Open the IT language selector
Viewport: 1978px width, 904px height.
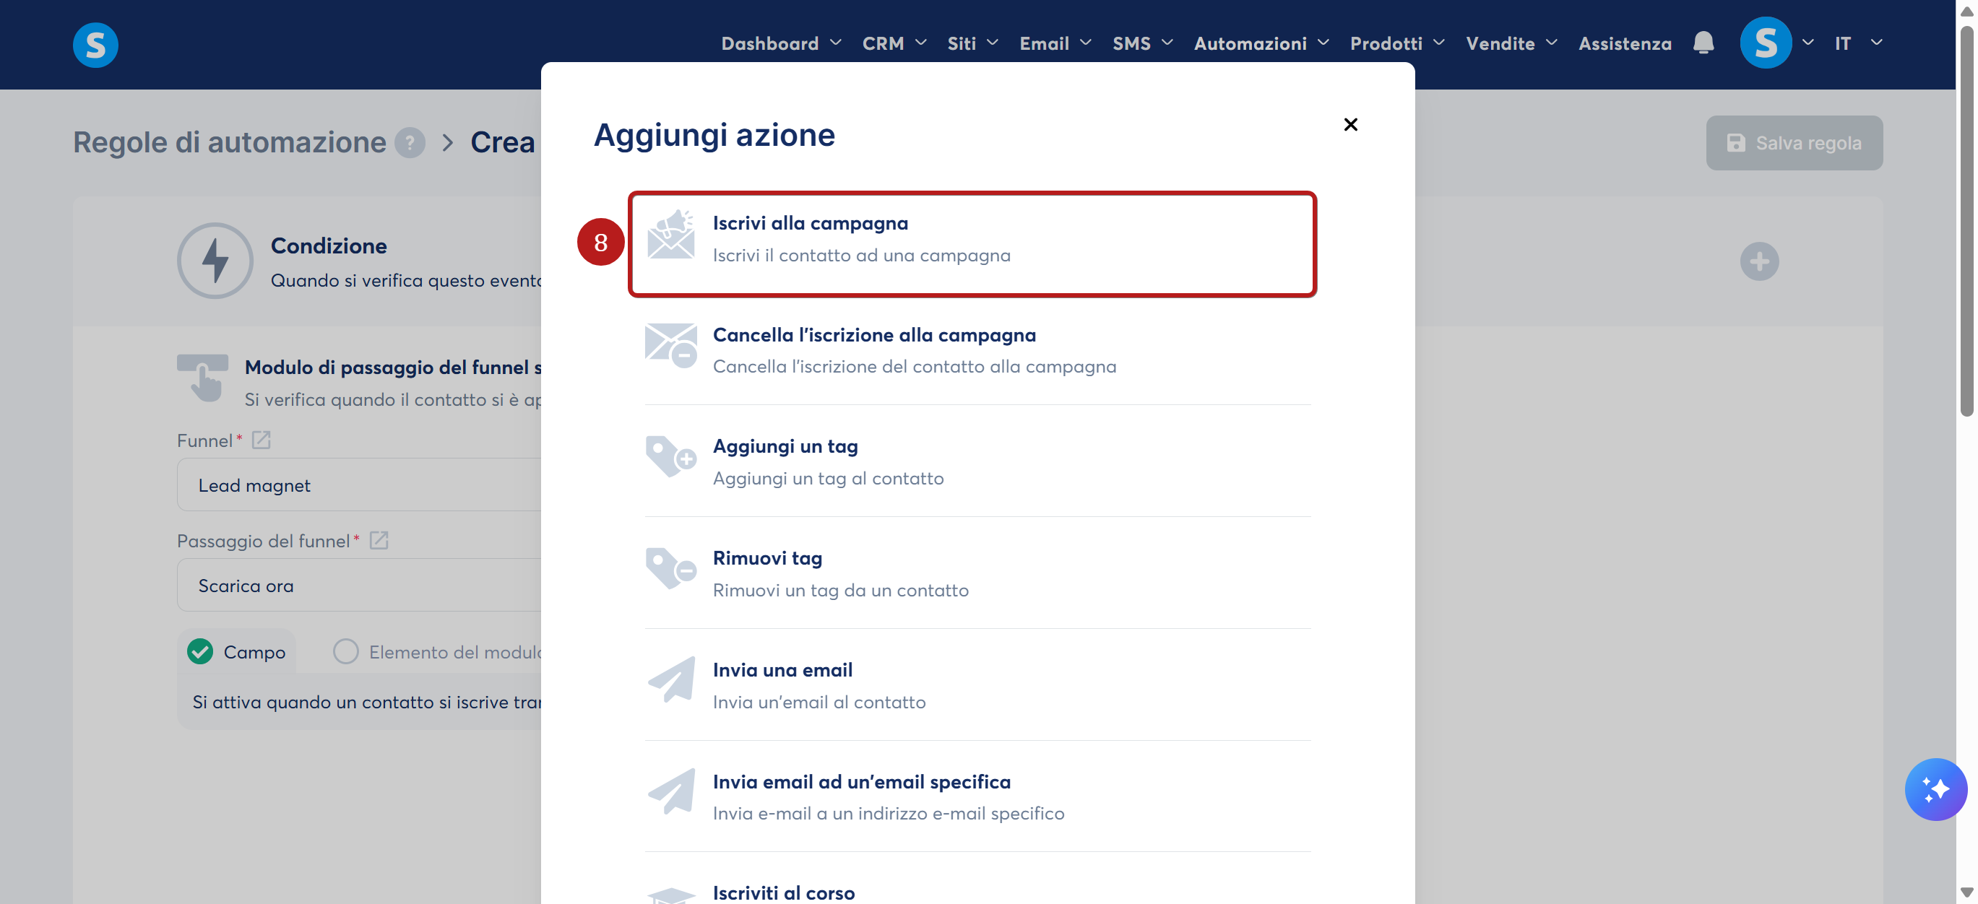click(1858, 43)
